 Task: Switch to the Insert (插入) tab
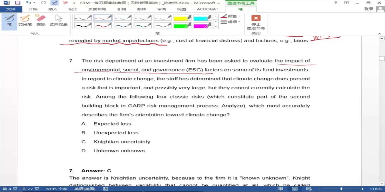(x=53, y=9)
